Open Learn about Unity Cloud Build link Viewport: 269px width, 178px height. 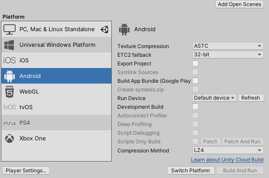click(227, 160)
